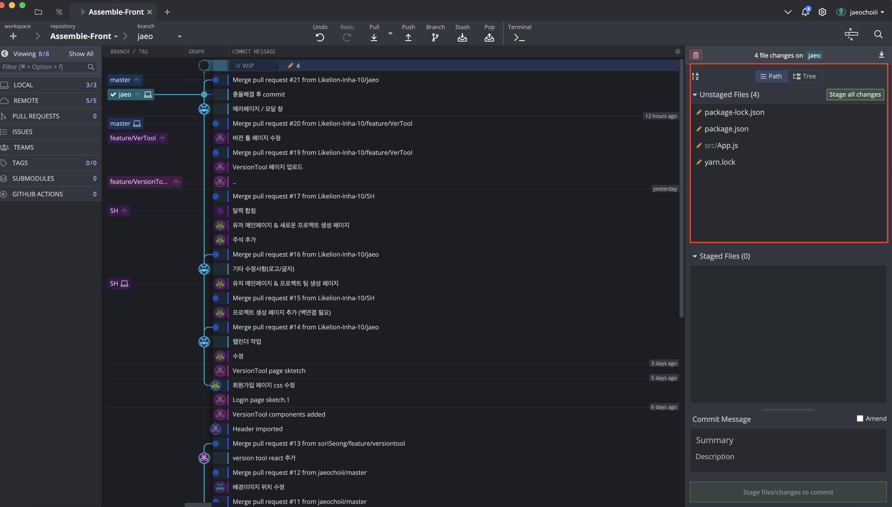Open the REMOTE section
This screenshot has height=507, width=892.
click(51, 101)
